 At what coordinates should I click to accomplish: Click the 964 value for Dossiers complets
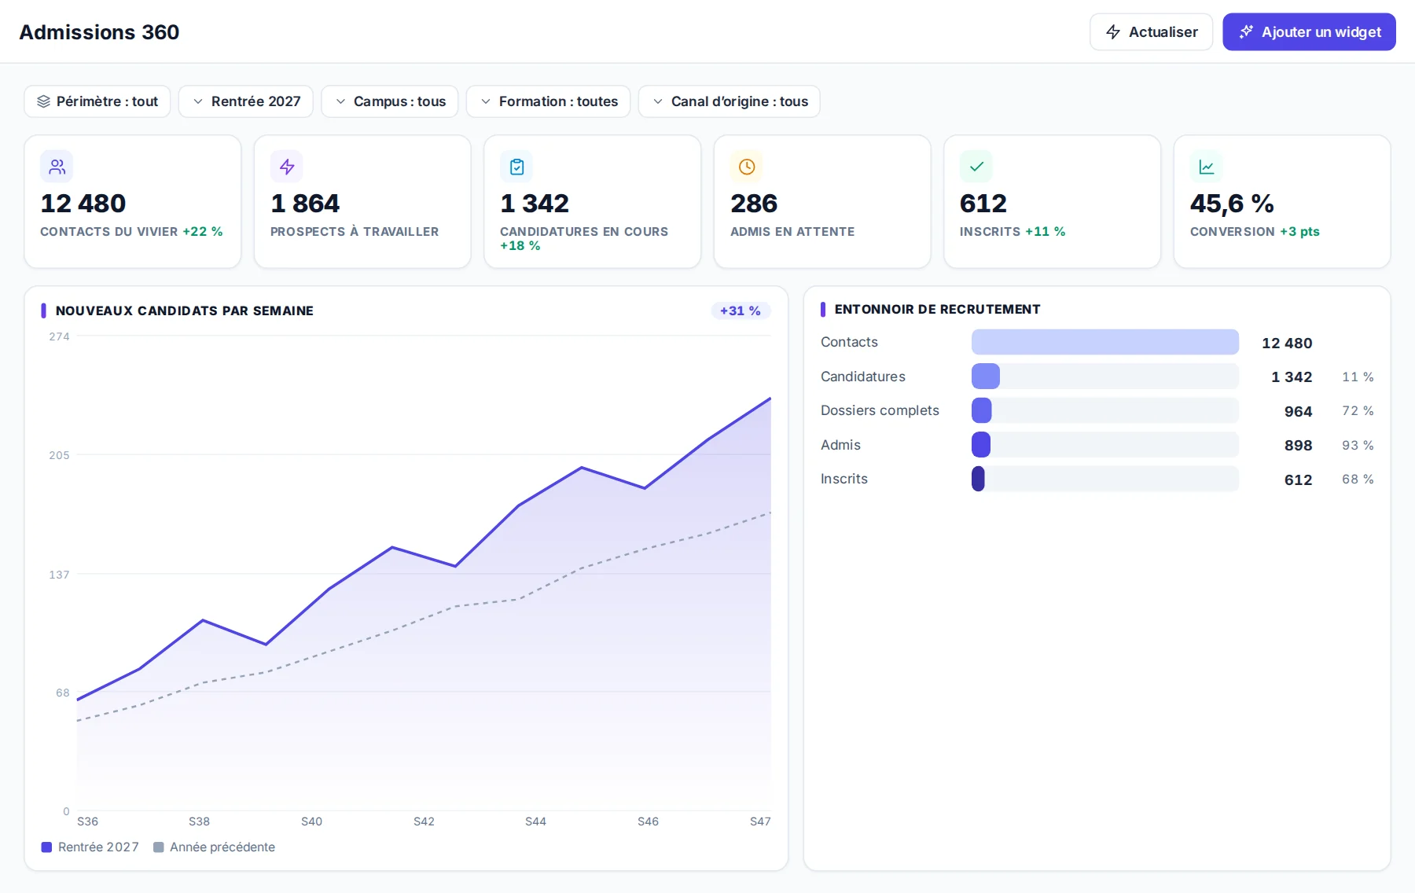(1299, 411)
